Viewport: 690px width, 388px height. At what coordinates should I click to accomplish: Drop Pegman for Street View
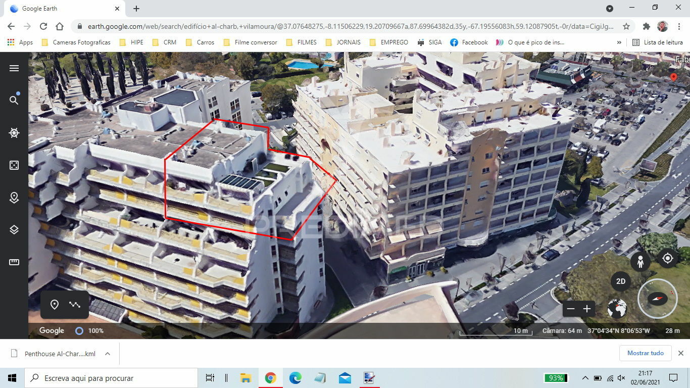click(x=640, y=262)
